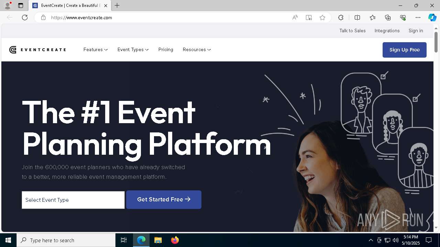440x247 pixels.
Task: Show hidden system tray icons
Action: click(371, 240)
